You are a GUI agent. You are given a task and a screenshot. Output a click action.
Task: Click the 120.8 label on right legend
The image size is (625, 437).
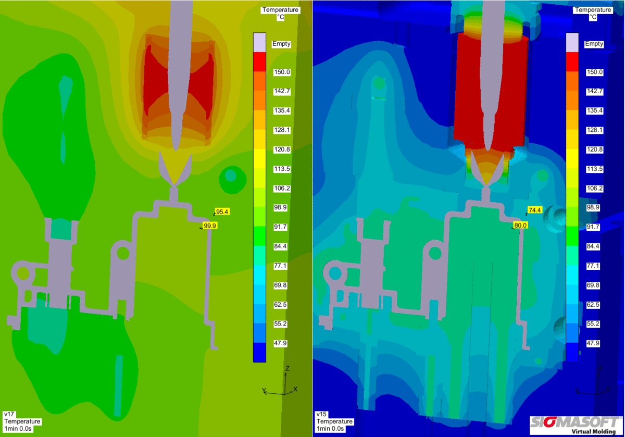tap(594, 149)
